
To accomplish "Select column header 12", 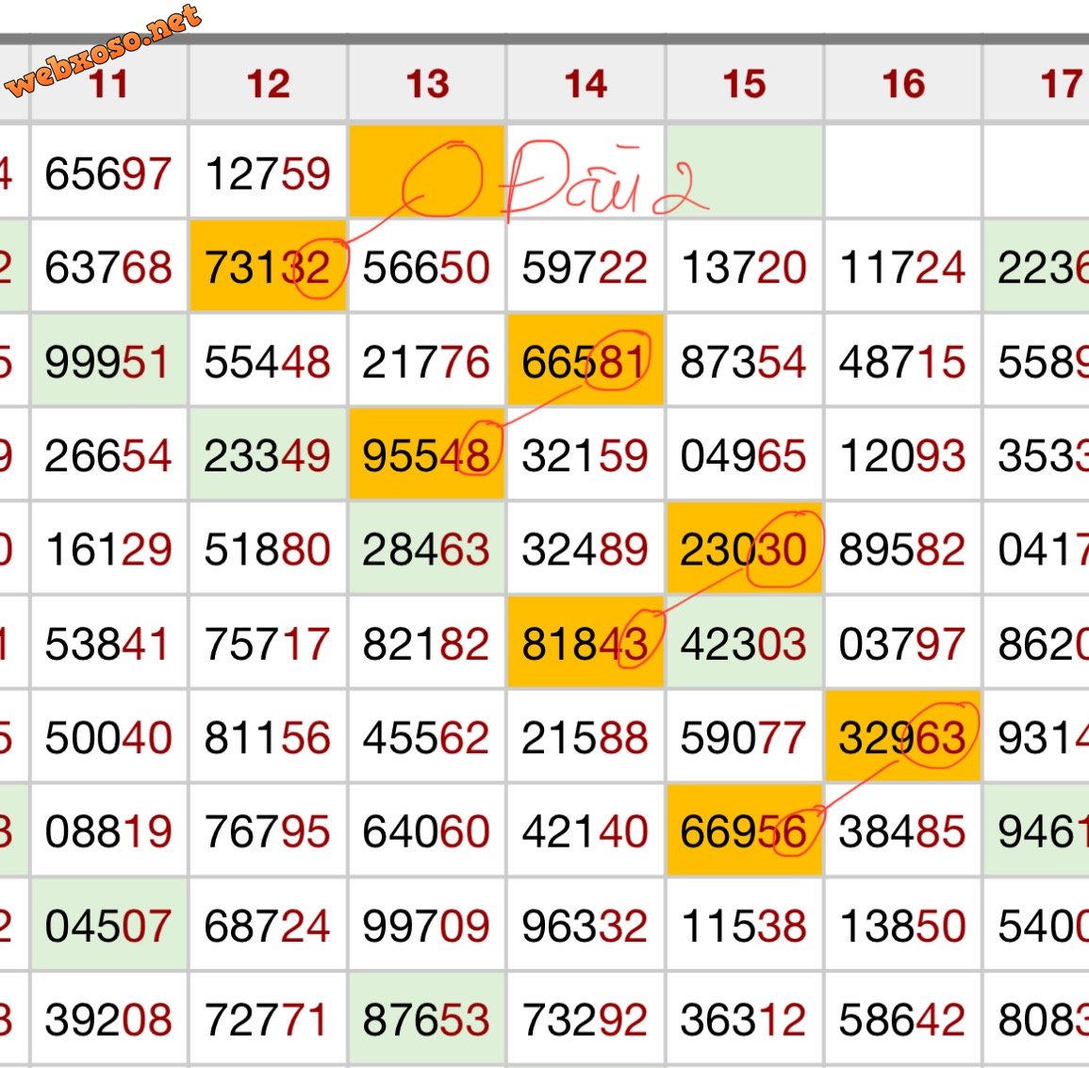I will [268, 84].
